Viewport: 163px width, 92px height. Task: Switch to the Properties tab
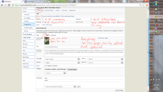[x=39, y=10]
